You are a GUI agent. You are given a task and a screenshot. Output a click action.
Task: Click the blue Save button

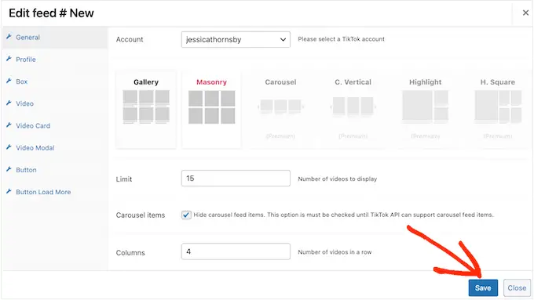(x=483, y=287)
